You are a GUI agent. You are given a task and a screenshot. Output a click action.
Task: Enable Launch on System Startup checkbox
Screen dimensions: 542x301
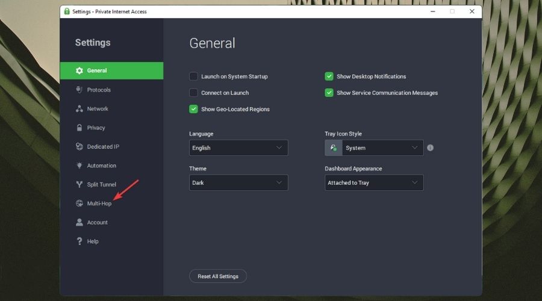193,76
